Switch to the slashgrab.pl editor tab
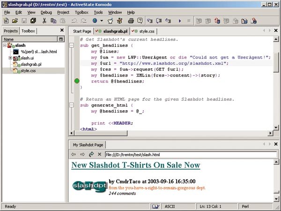This screenshot has height=211, width=281. (x=112, y=31)
